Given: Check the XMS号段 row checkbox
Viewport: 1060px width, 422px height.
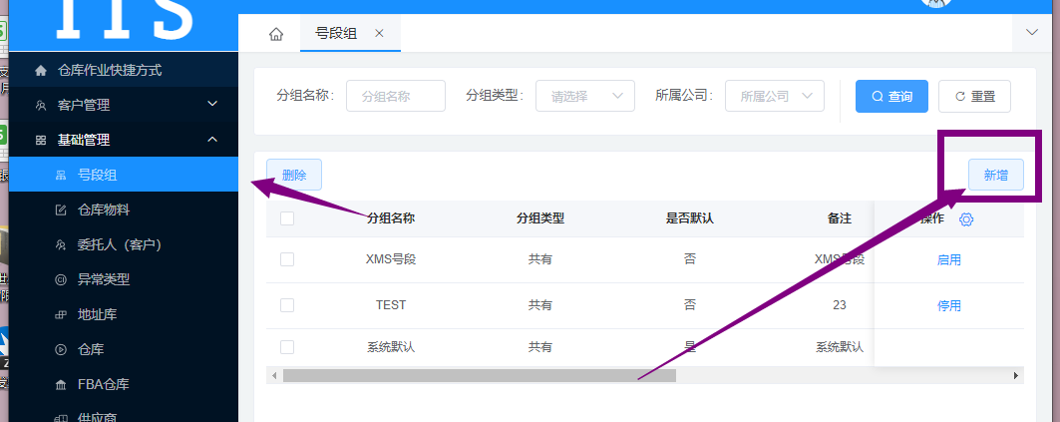Looking at the screenshot, I should point(287,259).
